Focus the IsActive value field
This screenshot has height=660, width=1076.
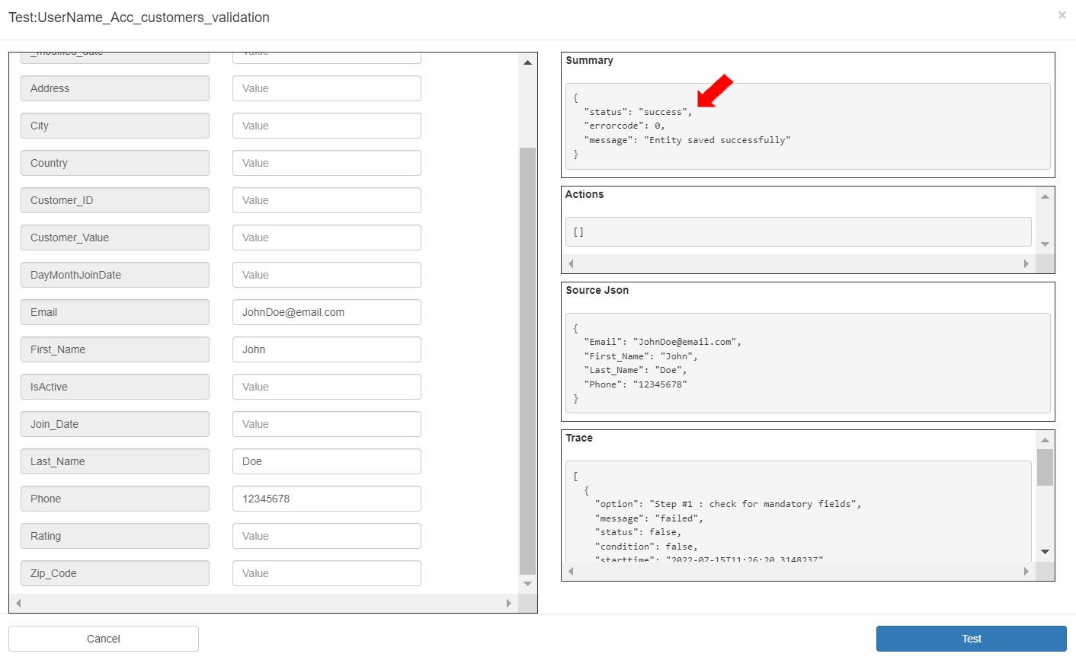click(326, 387)
